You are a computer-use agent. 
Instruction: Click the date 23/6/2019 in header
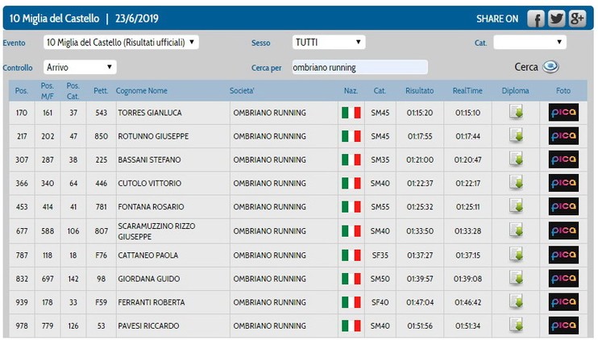pos(137,19)
